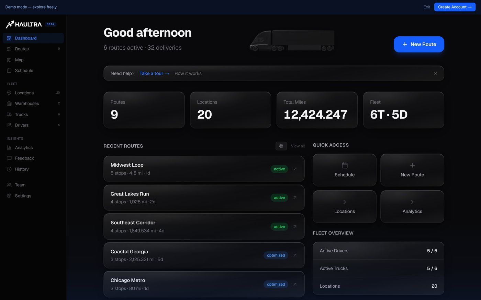
Task: Click the Haultra logo in sidebar
Action: coord(24,24)
